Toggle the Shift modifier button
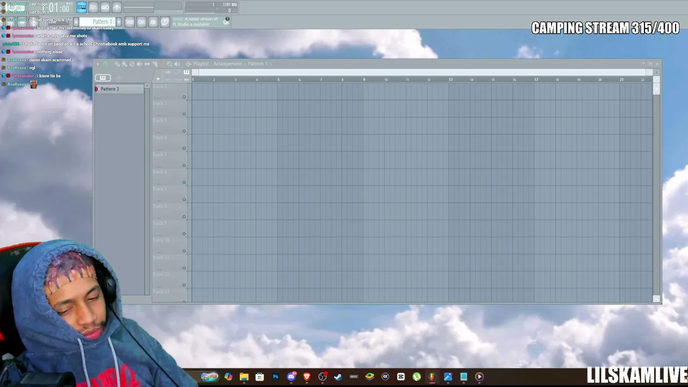 point(130,21)
